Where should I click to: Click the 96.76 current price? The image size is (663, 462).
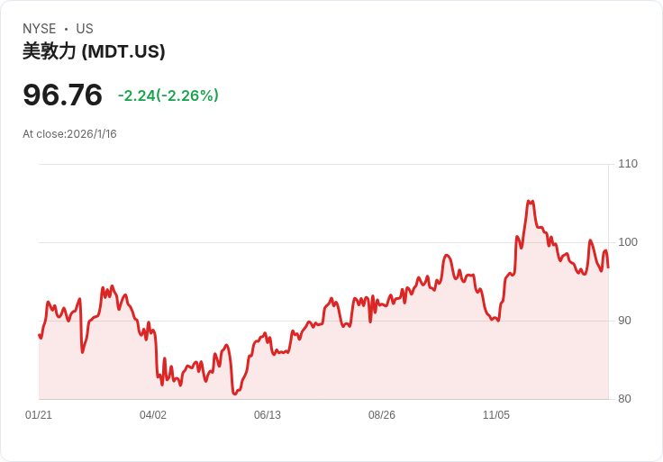tap(62, 95)
